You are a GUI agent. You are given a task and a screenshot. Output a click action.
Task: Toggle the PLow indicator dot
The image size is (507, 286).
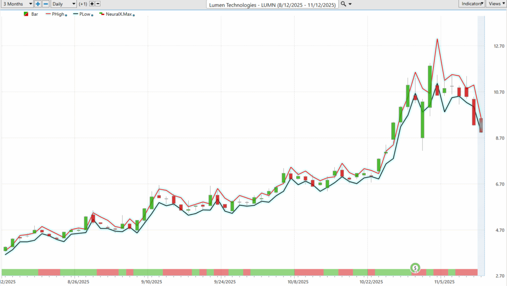pos(92,15)
